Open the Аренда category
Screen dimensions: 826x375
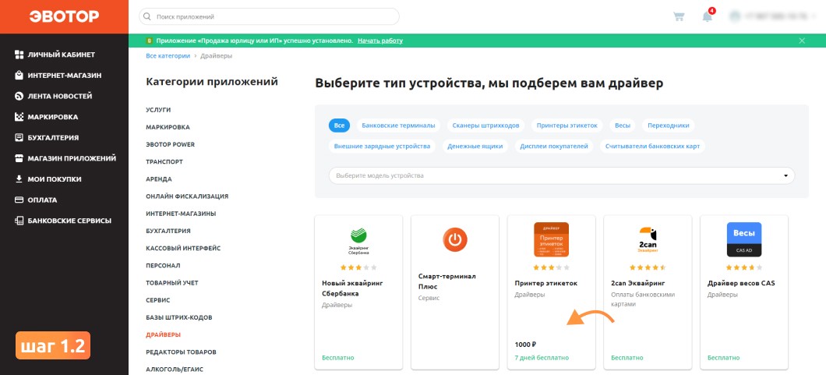click(158, 179)
